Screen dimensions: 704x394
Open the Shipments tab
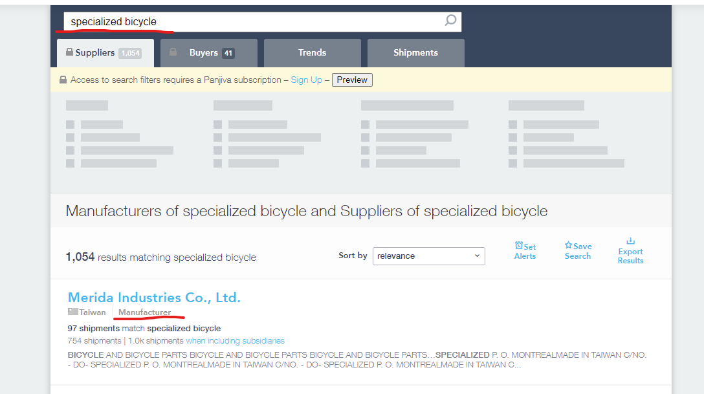[416, 53]
